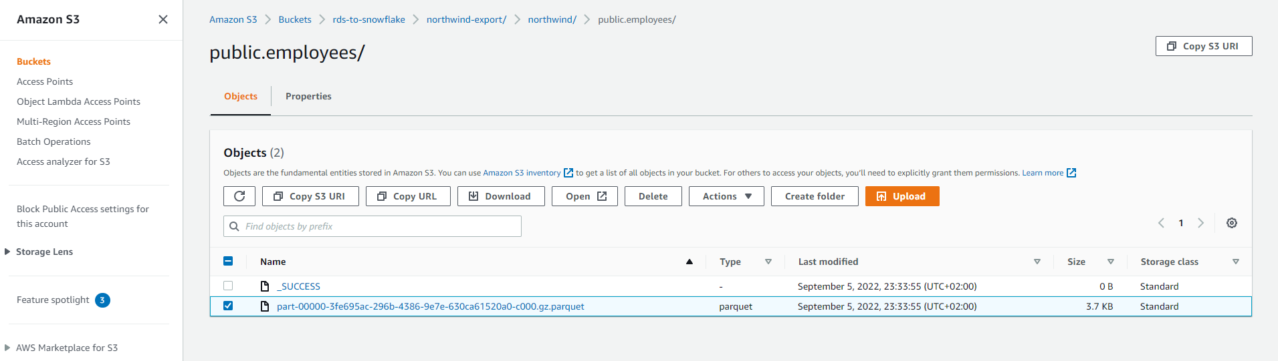This screenshot has height=361, width=1278.
Task: Open Access analyzer for S3
Action: tap(64, 161)
